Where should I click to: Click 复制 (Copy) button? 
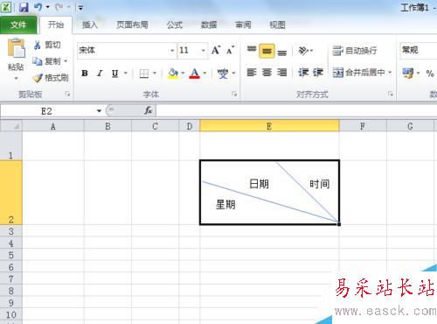tap(46, 61)
